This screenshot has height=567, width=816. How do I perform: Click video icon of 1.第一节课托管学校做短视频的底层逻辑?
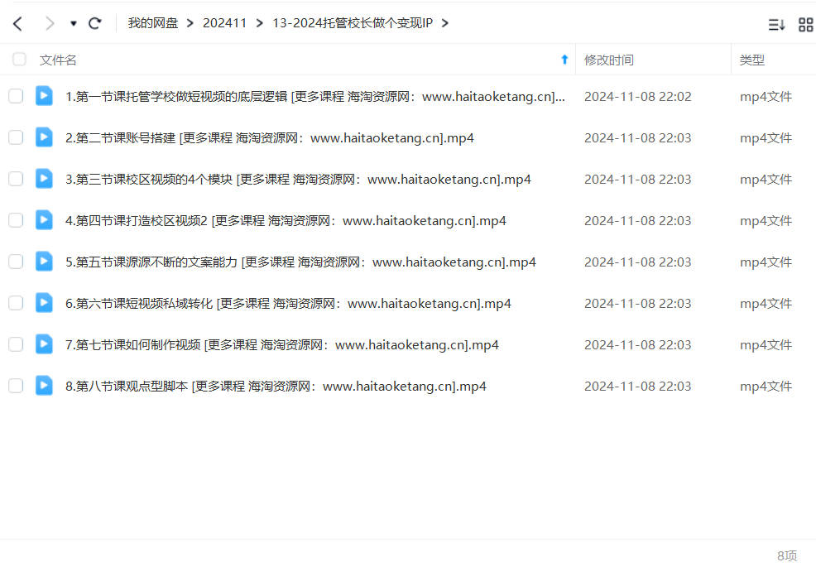click(44, 96)
